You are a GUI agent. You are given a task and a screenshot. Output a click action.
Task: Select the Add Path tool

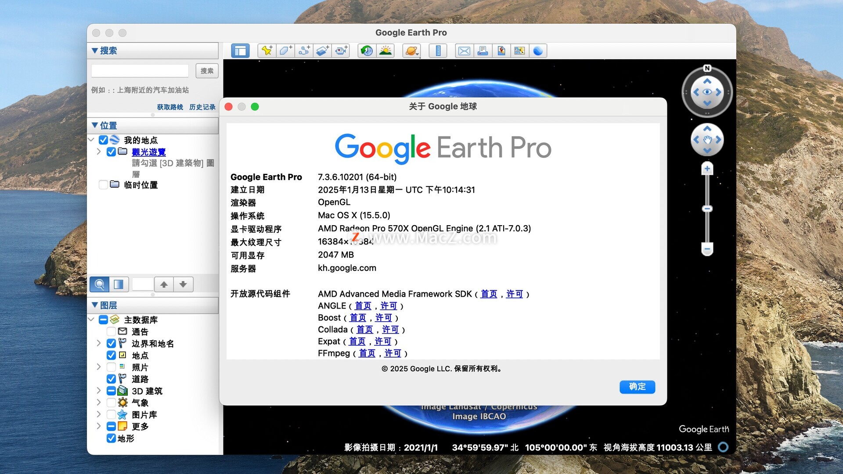304,51
